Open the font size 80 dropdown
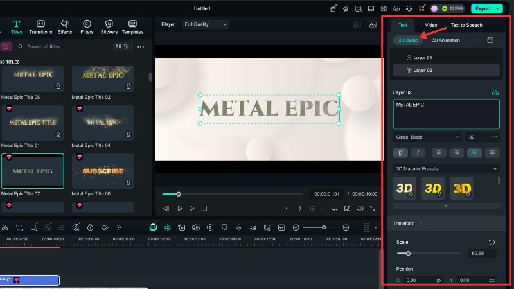The height and width of the screenshot is (289, 514). click(x=483, y=137)
